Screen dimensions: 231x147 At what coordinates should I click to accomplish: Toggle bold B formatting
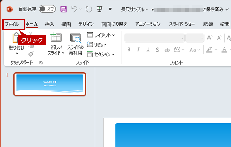point(129,50)
